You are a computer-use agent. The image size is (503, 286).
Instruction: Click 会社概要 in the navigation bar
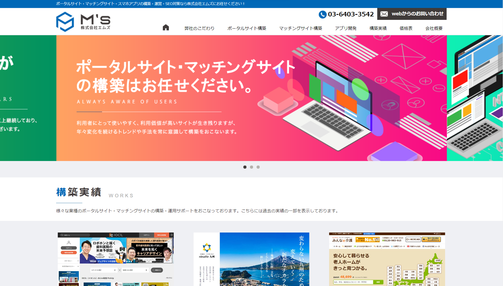[x=434, y=28]
